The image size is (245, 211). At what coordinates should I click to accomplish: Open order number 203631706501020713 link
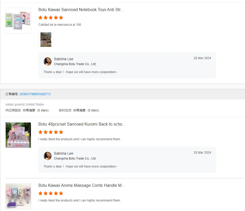coord(35,94)
